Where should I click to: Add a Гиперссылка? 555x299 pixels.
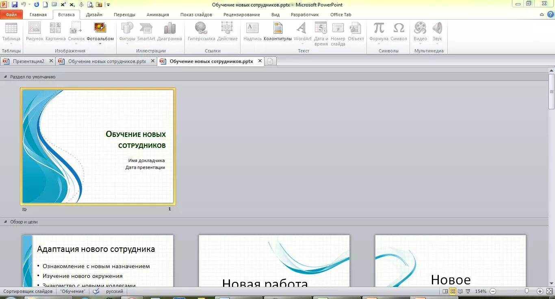tap(201, 32)
